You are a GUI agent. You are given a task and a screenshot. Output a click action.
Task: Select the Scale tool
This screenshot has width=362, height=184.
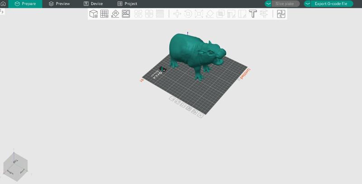coord(199,14)
